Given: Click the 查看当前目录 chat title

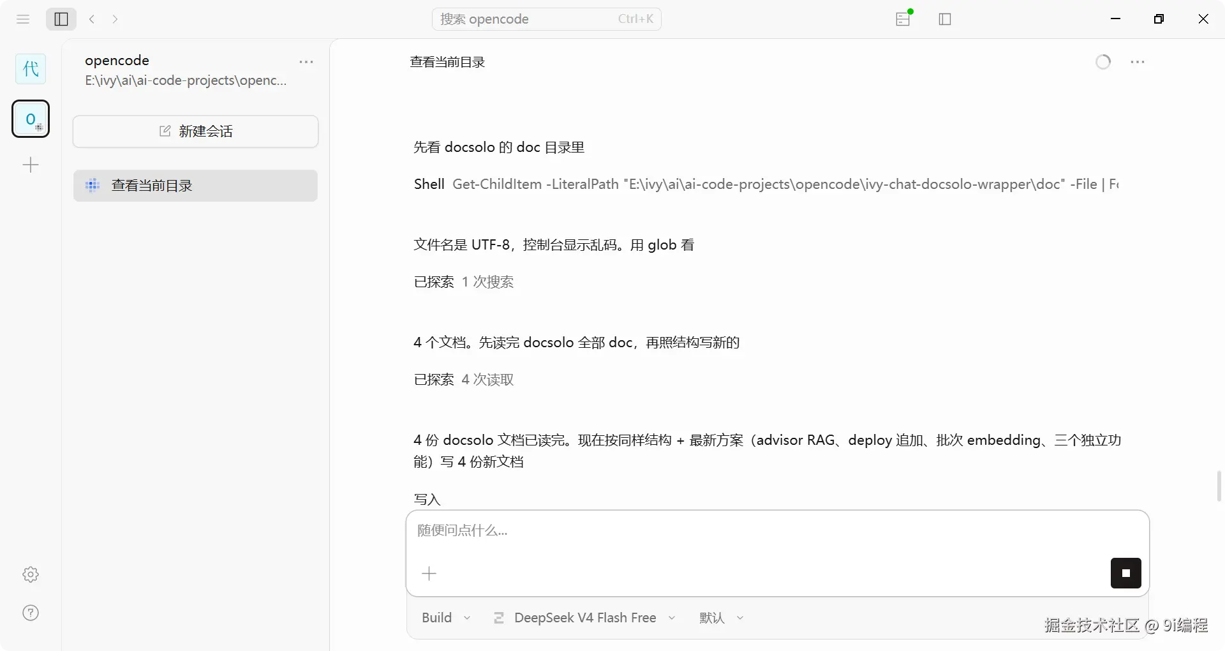Looking at the screenshot, I should point(447,62).
